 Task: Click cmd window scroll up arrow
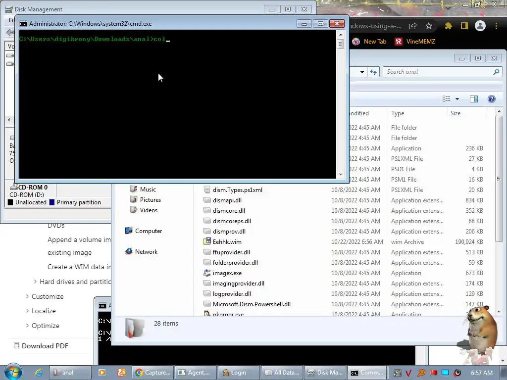coord(341,34)
